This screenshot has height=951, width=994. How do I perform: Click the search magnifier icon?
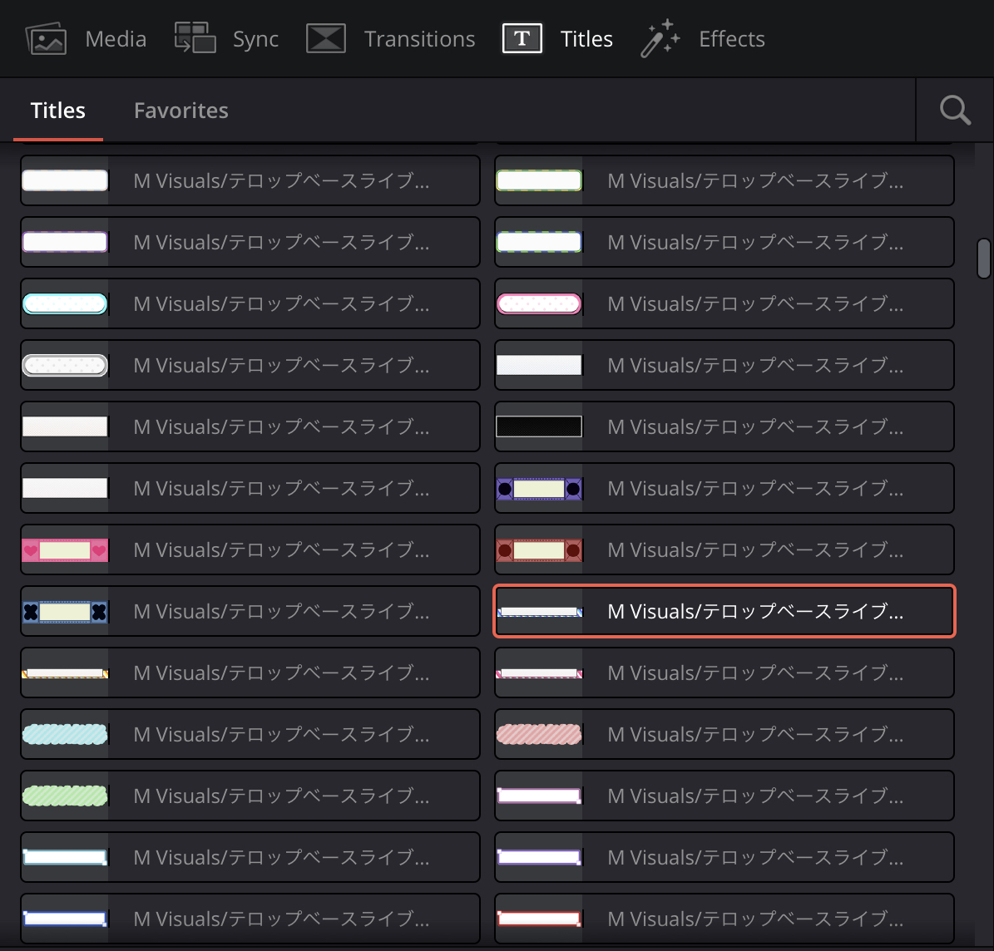click(955, 111)
